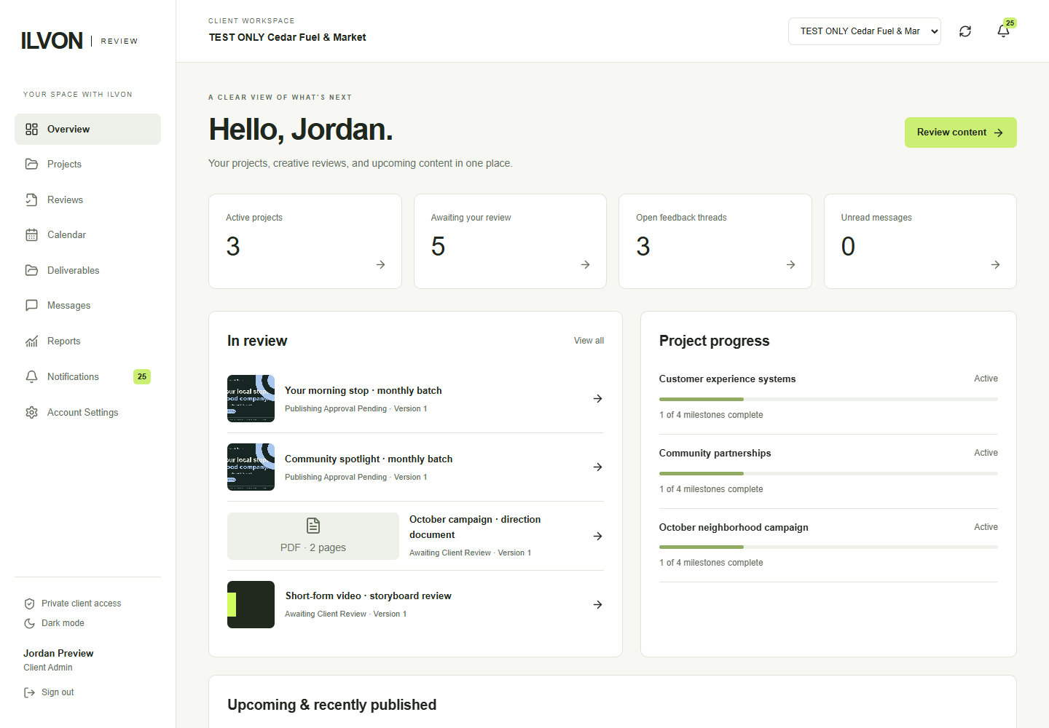
Task: Click the PDF 2 pages preview tile
Action: click(x=313, y=536)
